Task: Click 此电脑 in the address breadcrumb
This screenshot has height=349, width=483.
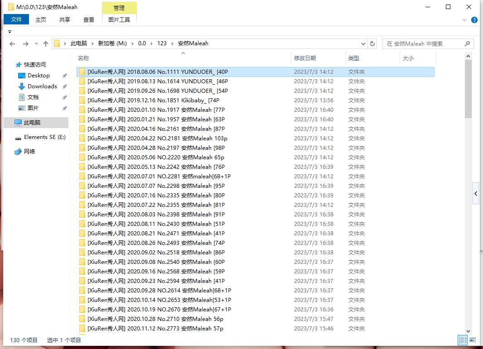Action: [x=79, y=43]
